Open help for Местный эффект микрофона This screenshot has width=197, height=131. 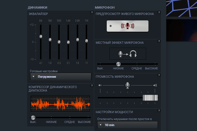(159, 41)
